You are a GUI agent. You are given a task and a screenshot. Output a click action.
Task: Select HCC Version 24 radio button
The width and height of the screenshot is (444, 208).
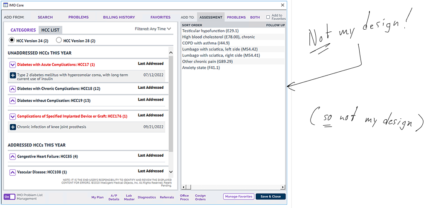(12, 40)
